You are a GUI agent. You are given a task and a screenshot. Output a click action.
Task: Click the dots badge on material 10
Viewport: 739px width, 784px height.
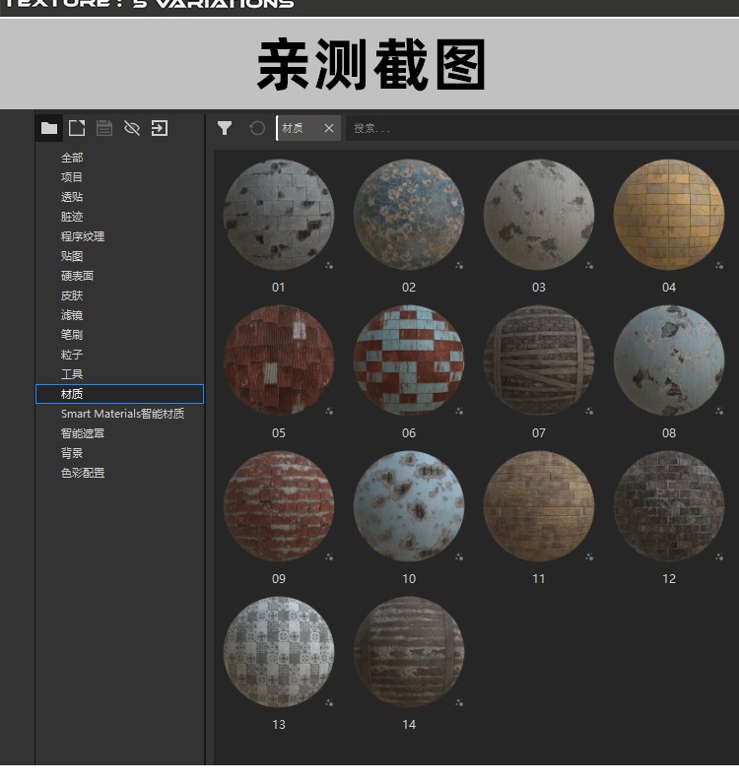(x=459, y=556)
